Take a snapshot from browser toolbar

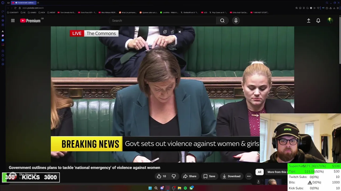[307, 8]
